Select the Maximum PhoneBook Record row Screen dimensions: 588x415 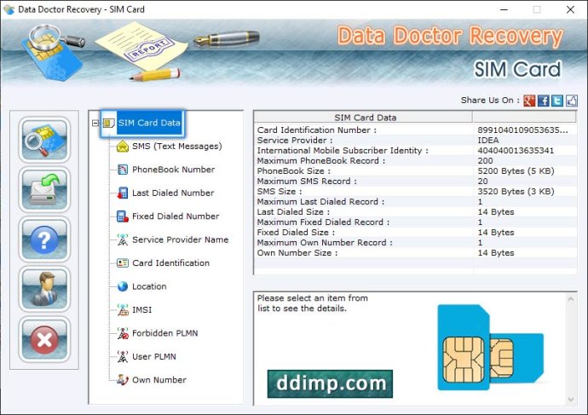[415, 161]
